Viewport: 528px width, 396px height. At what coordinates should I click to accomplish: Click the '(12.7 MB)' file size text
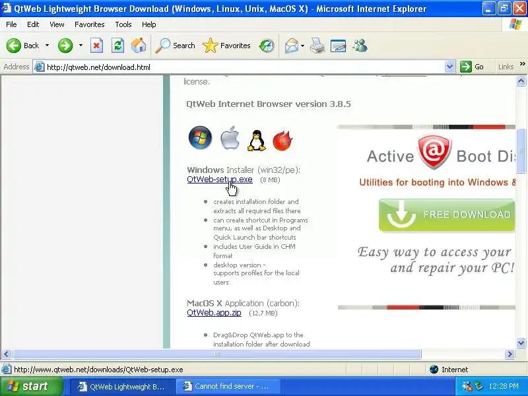tap(263, 313)
